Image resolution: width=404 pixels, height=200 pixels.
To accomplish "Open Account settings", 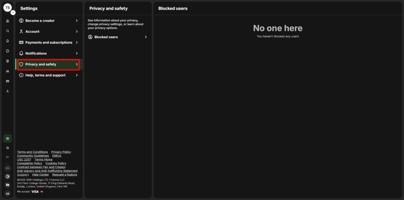I will [49, 31].
